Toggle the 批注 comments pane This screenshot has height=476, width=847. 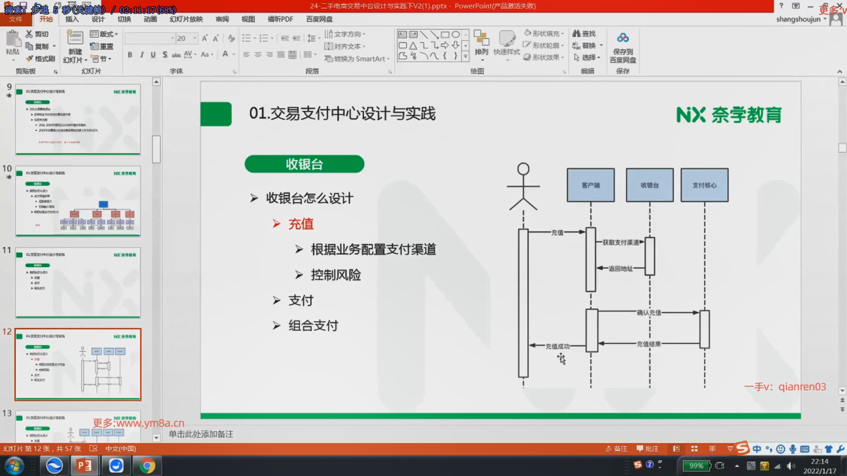pyautogui.click(x=648, y=449)
